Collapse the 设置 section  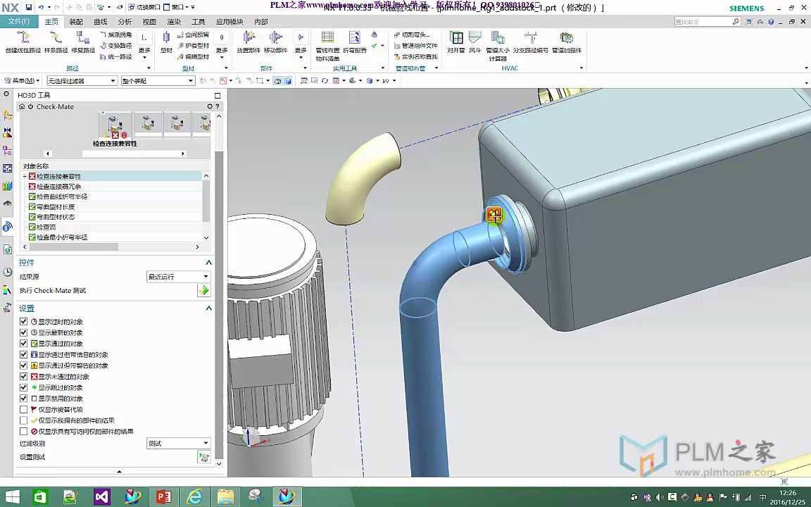(208, 308)
